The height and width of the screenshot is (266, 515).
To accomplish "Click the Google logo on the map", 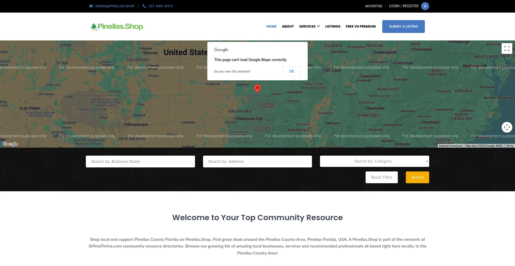I will click(10, 144).
